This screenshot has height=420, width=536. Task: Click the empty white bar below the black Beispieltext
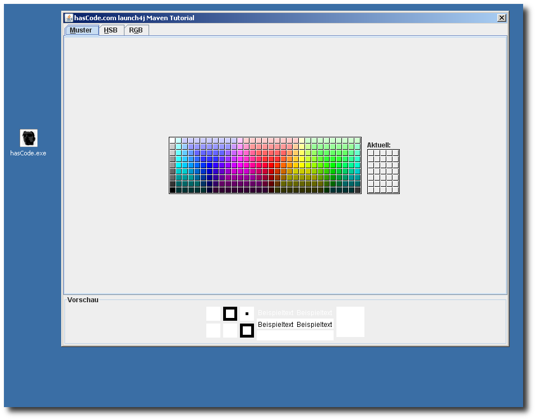click(295, 335)
